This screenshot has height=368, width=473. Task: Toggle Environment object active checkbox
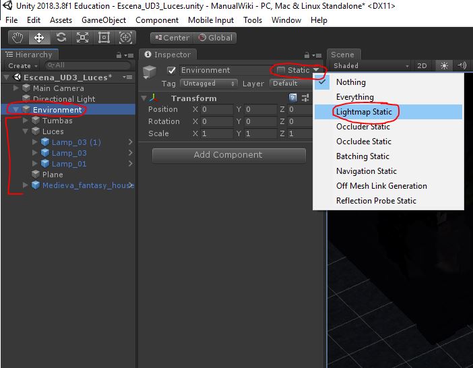coord(172,70)
